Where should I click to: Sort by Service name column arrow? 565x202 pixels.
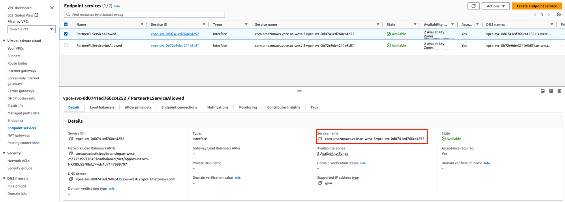[x=378, y=24]
